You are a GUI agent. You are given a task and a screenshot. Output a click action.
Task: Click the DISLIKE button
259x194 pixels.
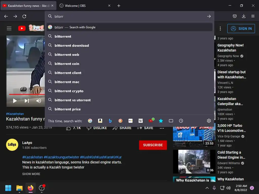(97, 128)
